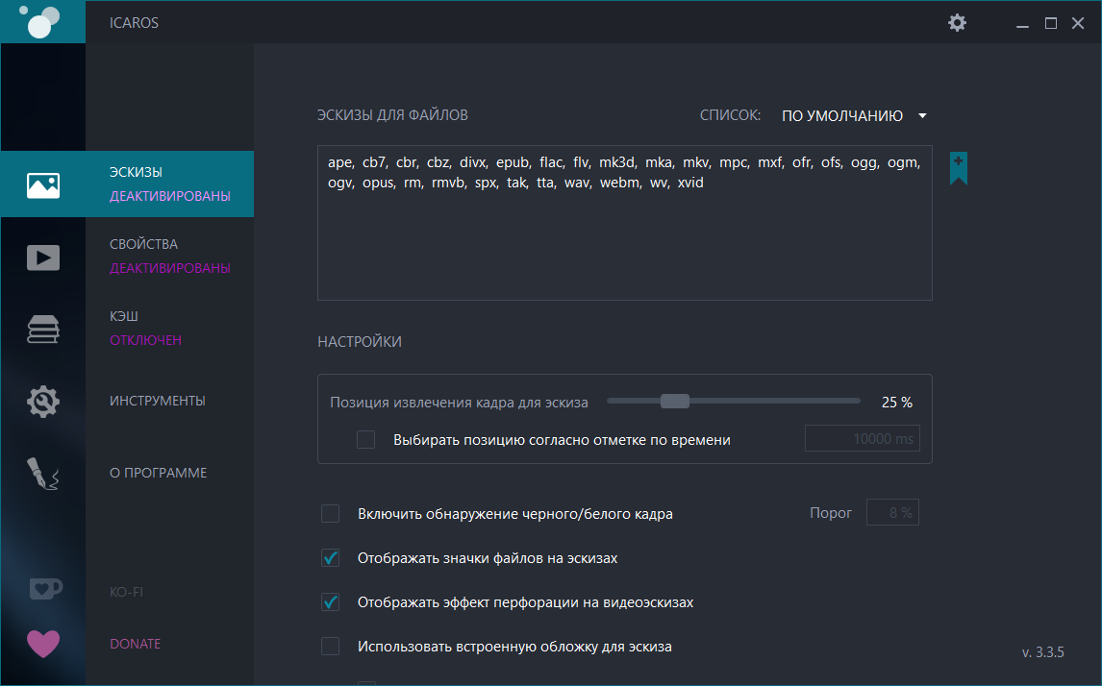The image size is (1102, 686).
Task: Click the frame extraction position slider handle
Action: [x=675, y=402]
